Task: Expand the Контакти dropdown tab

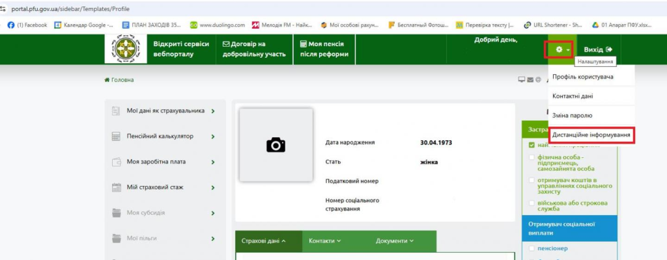Action: [325, 240]
